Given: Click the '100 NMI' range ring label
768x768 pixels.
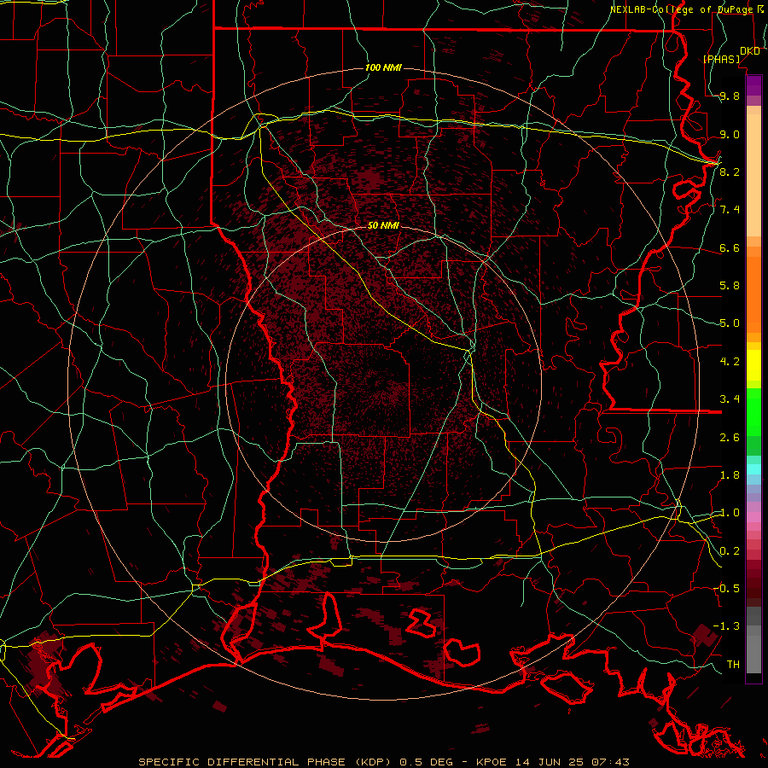Looking at the screenshot, I should pyautogui.click(x=383, y=67).
